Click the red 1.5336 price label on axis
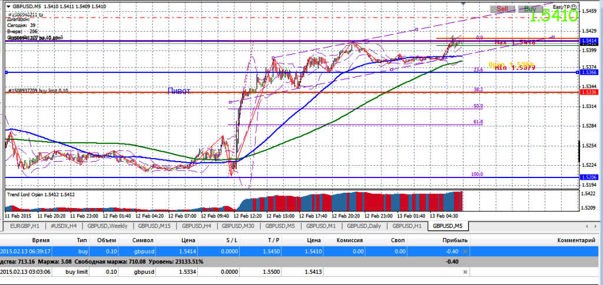Image resolution: width=603 pixels, height=285 pixels. click(588, 92)
